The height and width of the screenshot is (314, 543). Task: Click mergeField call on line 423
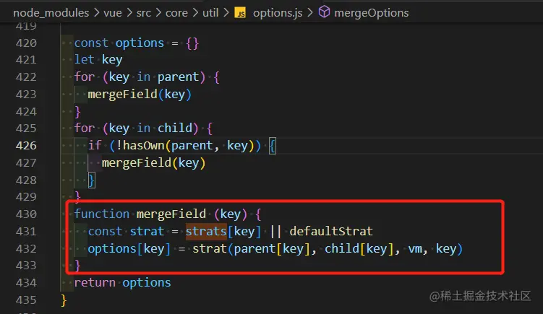click(x=119, y=94)
